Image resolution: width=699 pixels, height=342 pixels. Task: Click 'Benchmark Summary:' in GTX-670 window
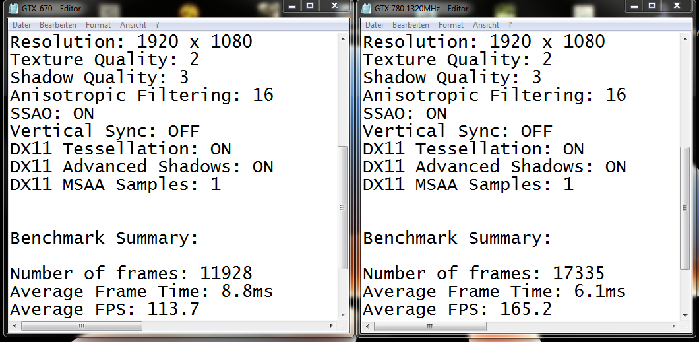point(104,238)
